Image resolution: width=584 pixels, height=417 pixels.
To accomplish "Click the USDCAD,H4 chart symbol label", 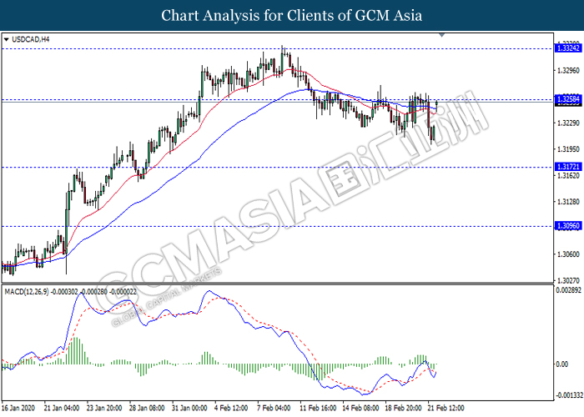I will 31,39.
